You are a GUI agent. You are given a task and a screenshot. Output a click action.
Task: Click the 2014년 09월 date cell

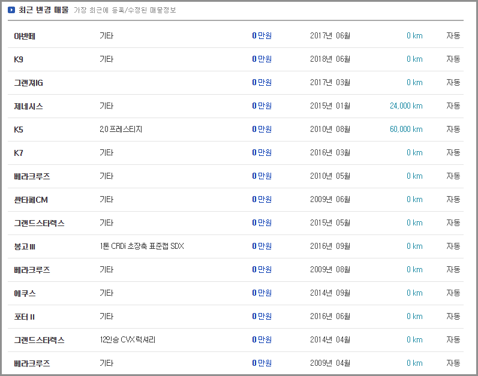pos(330,293)
